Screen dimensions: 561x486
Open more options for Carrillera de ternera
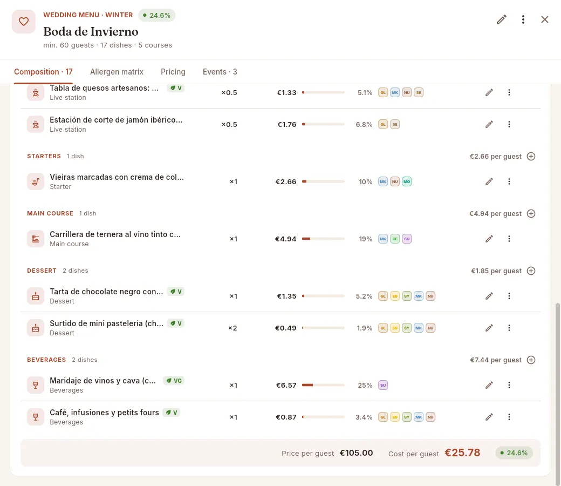point(509,239)
